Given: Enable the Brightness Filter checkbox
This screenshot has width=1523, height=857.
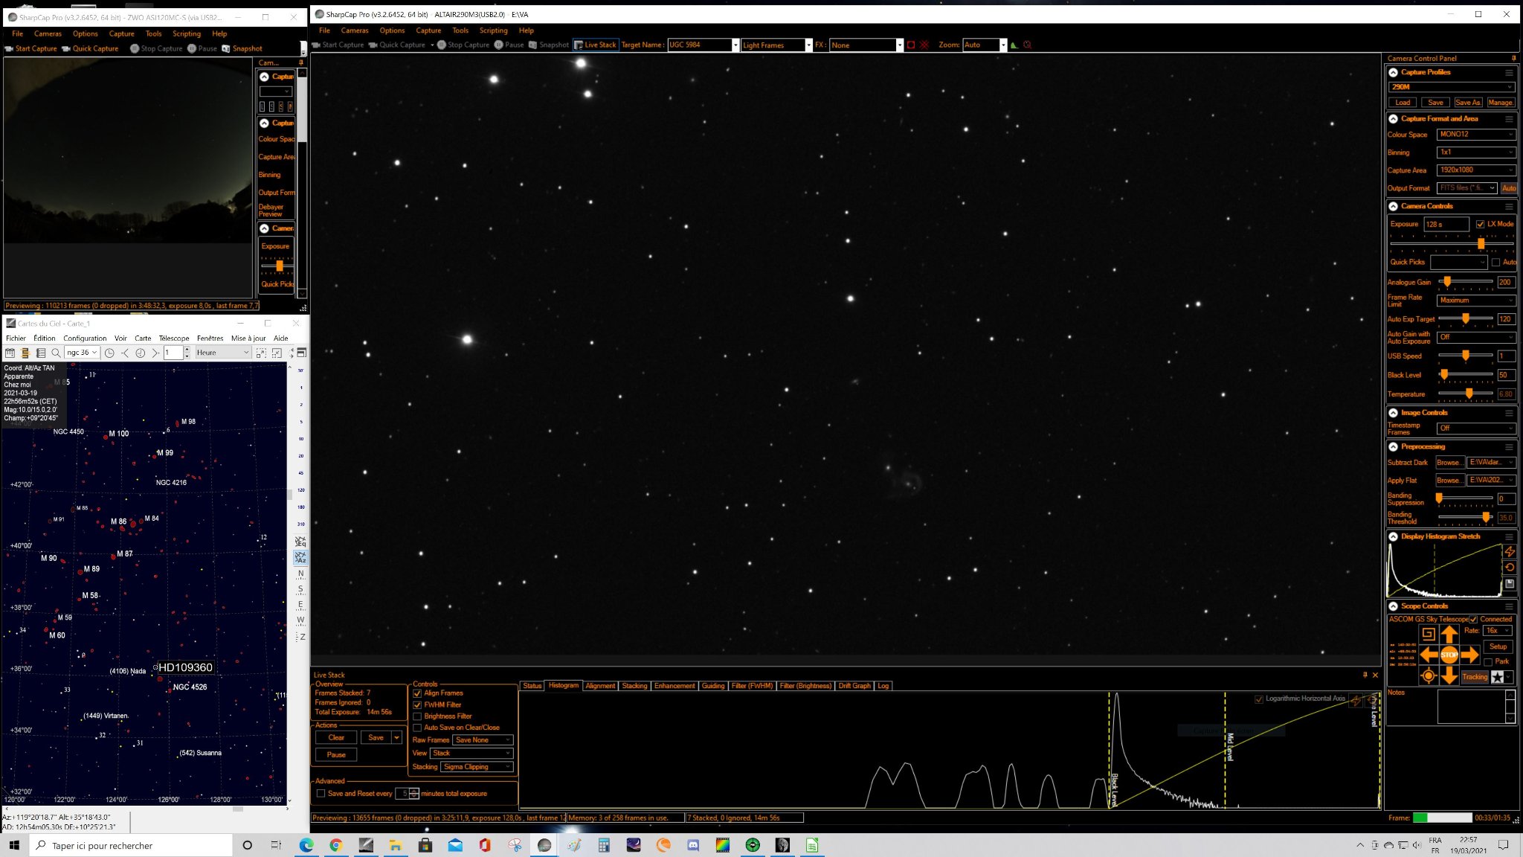Looking at the screenshot, I should [x=417, y=716].
